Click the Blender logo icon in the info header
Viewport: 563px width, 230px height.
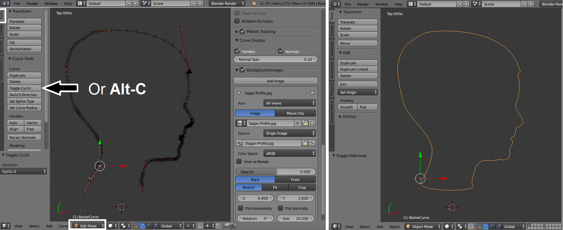click(x=254, y=3)
